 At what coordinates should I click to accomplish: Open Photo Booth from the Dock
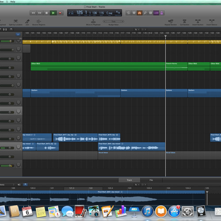[80, 212]
